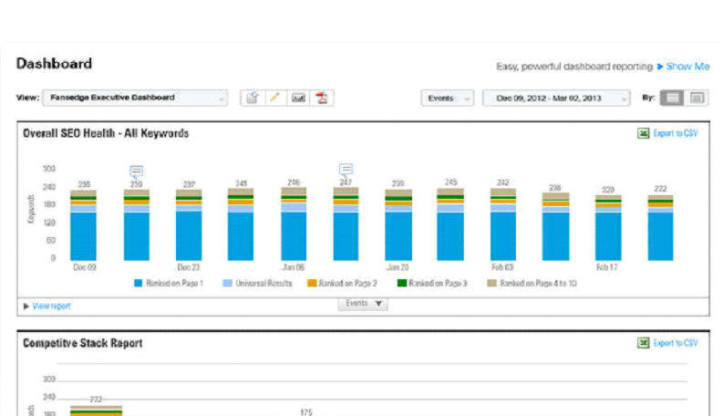
Task: Select the second By view toggle
Action: point(697,99)
